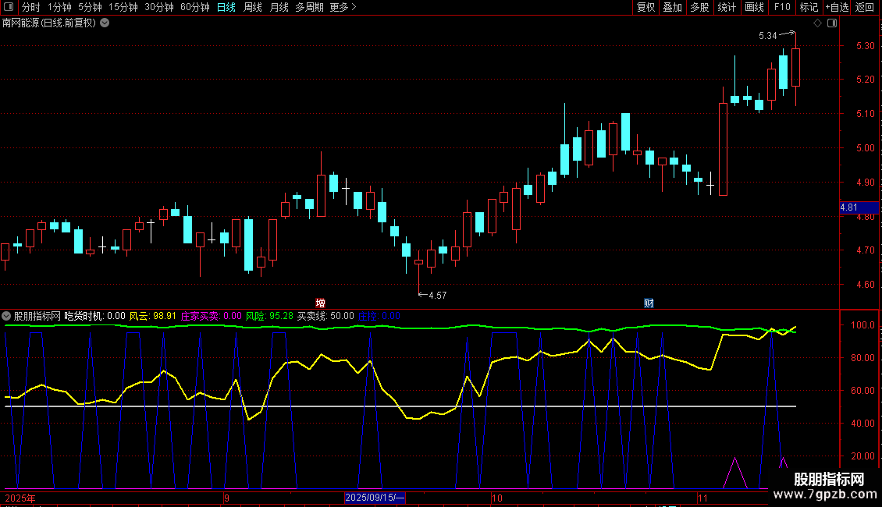Viewport: 882px width, 507px height.
Task: Click 标记 mark button
Action: 809,7
